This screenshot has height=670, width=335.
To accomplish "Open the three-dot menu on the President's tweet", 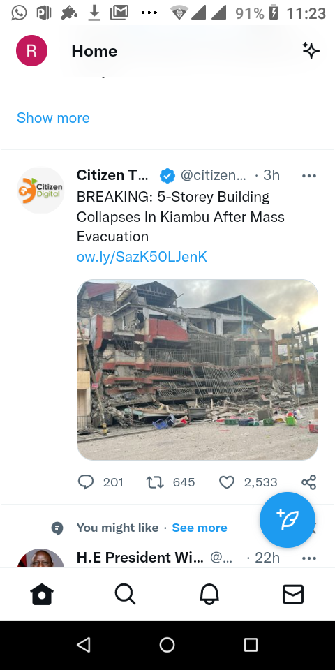I will click(309, 558).
